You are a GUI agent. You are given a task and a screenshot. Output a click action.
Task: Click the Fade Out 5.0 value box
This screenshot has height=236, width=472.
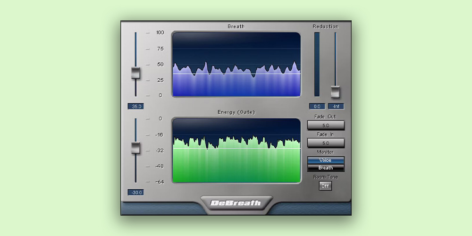point(326,126)
